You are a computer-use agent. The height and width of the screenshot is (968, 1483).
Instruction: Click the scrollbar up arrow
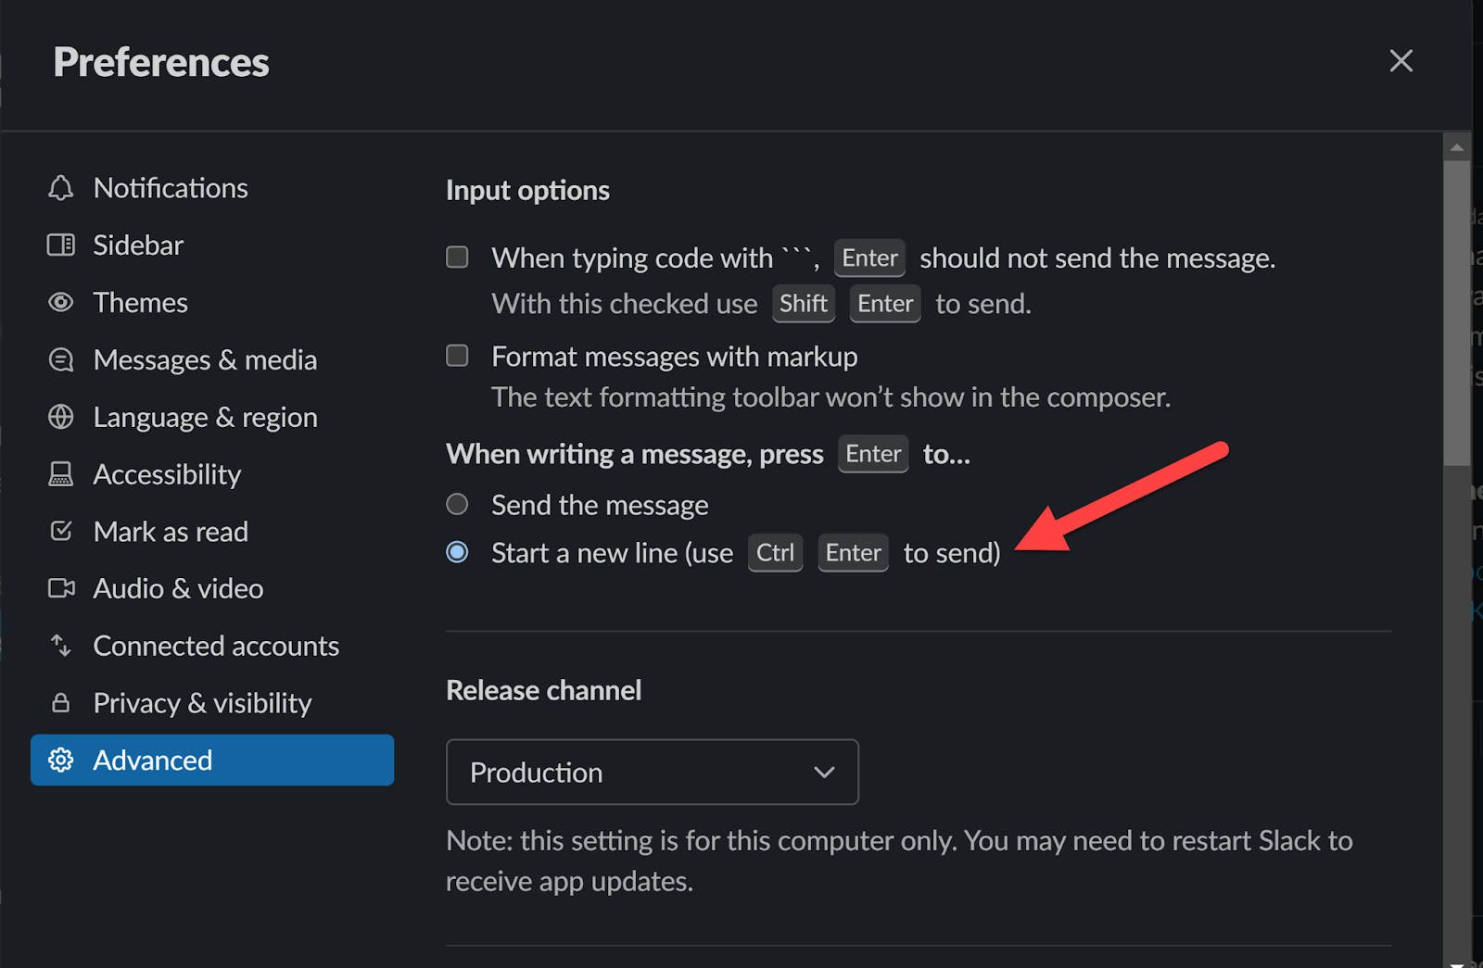[x=1457, y=147]
